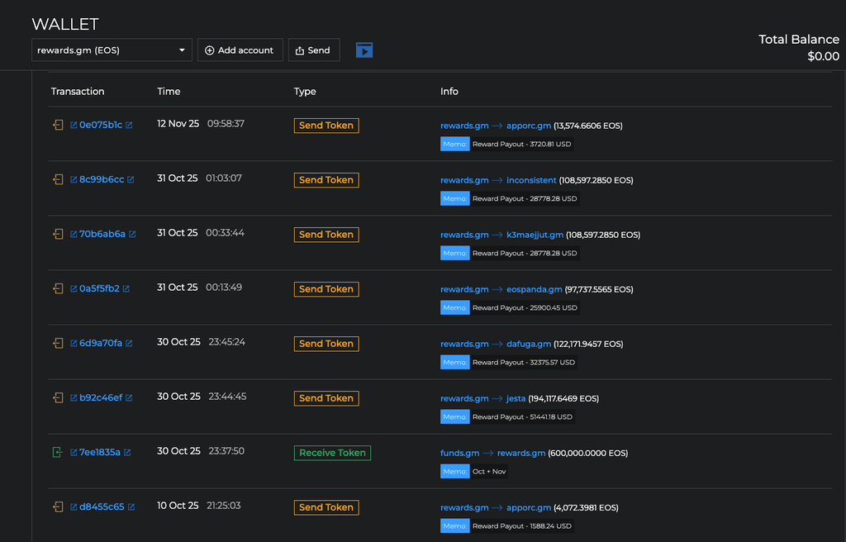Expand the rewards.gm (EOS) account dropdown
The width and height of the screenshot is (846, 542).
(112, 50)
